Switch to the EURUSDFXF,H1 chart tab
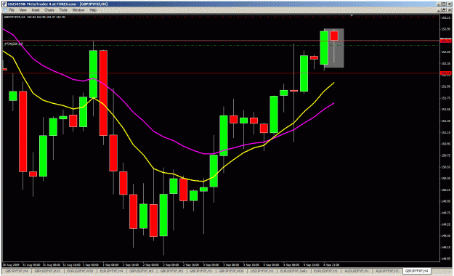The image size is (454, 276). tap(325, 271)
